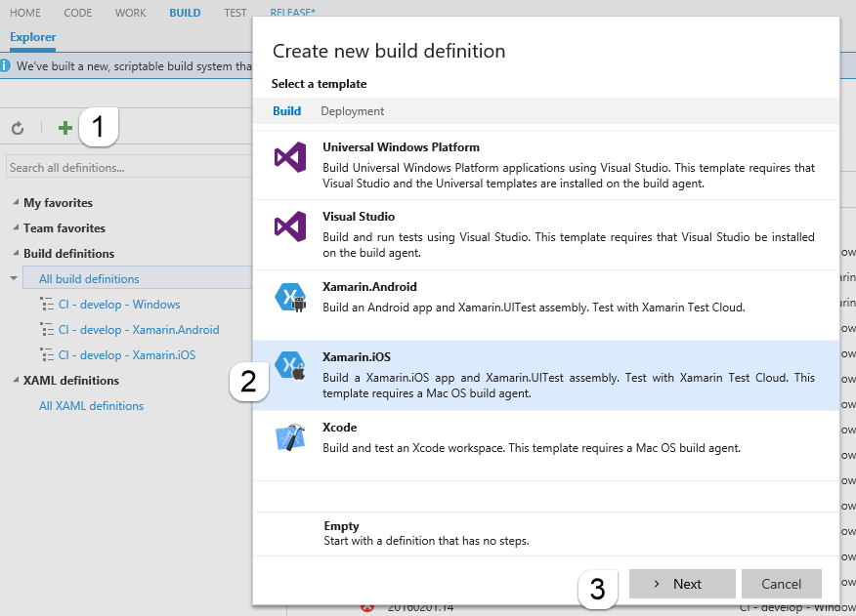Click the refresh icon in Explorer toolbar

18,128
